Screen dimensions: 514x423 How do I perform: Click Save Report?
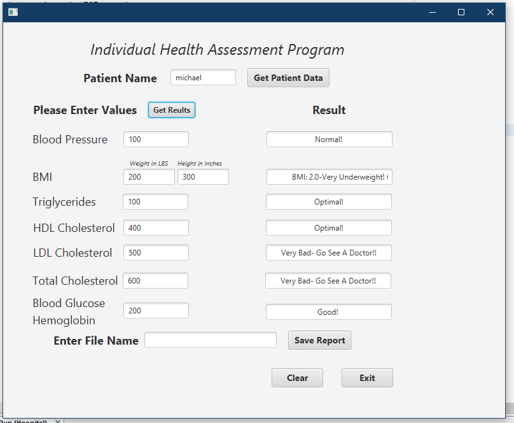(x=319, y=340)
